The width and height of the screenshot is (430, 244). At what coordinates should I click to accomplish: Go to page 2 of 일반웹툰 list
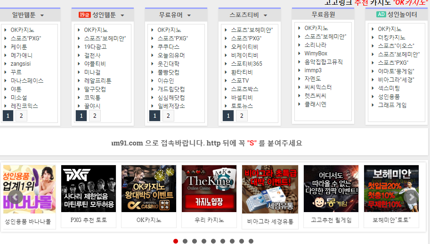[x=21, y=115]
